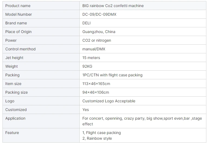The width and height of the screenshot is (208, 144).
Task: Click the "Product name" label cell
Action: 18,6
